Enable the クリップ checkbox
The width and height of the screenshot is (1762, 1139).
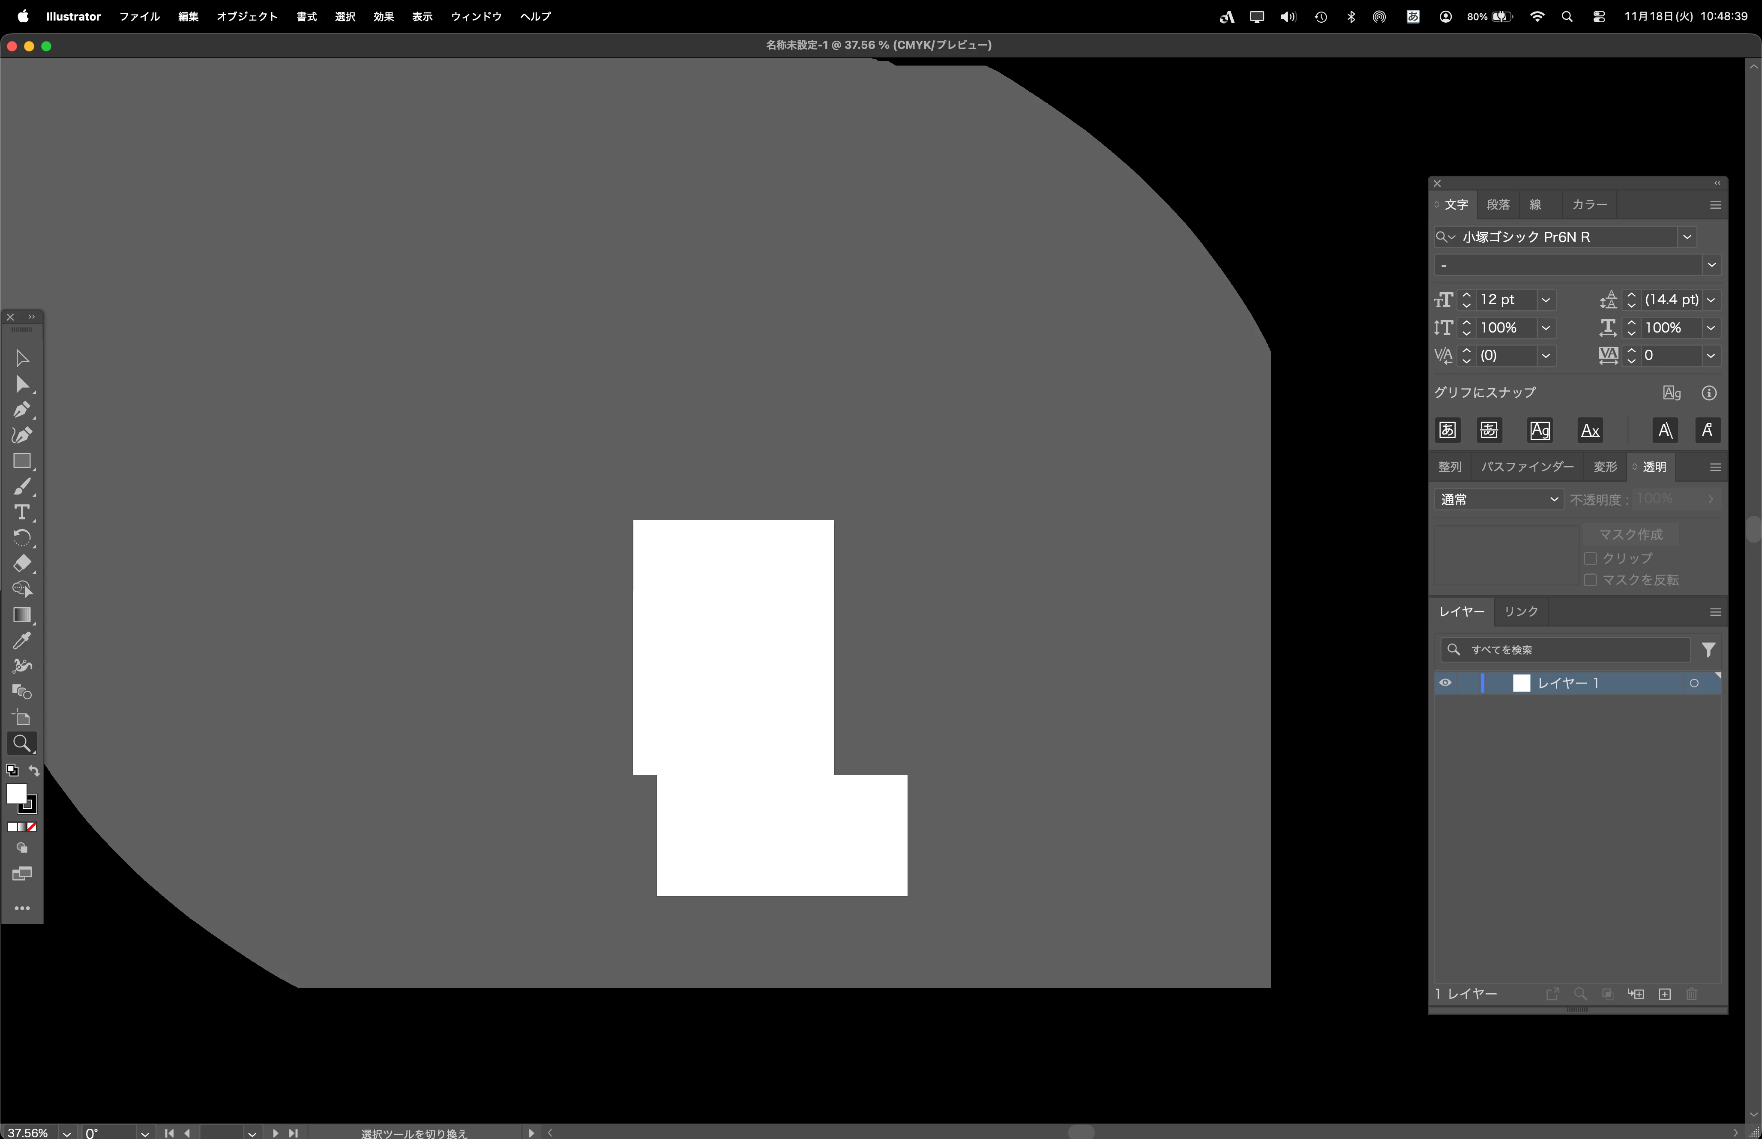(x=1591, y=558)
